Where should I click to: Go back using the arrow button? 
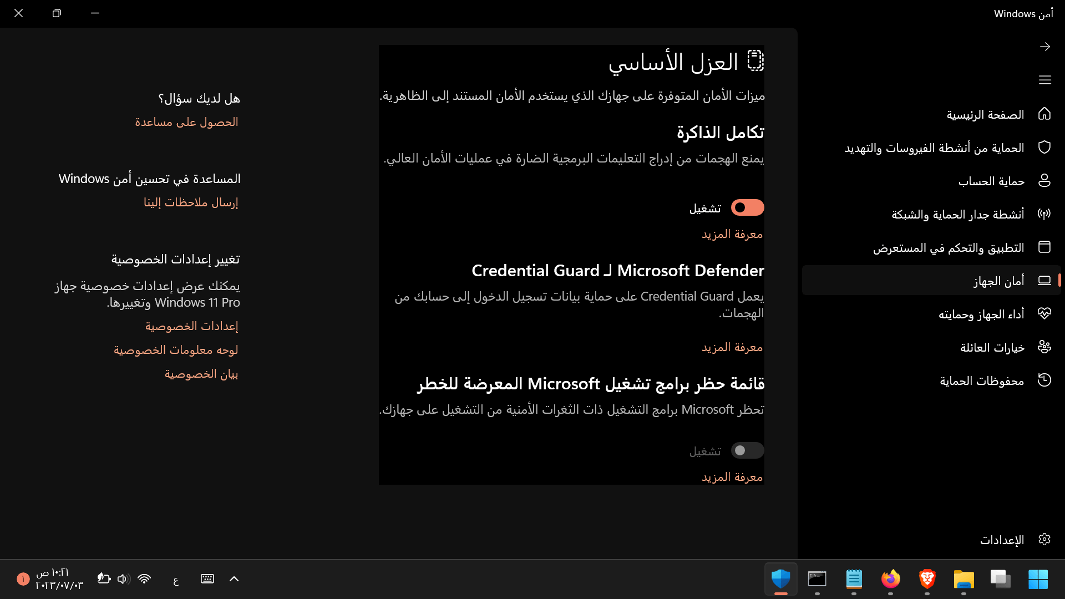pyautogui.click(x=1044, y=47)
